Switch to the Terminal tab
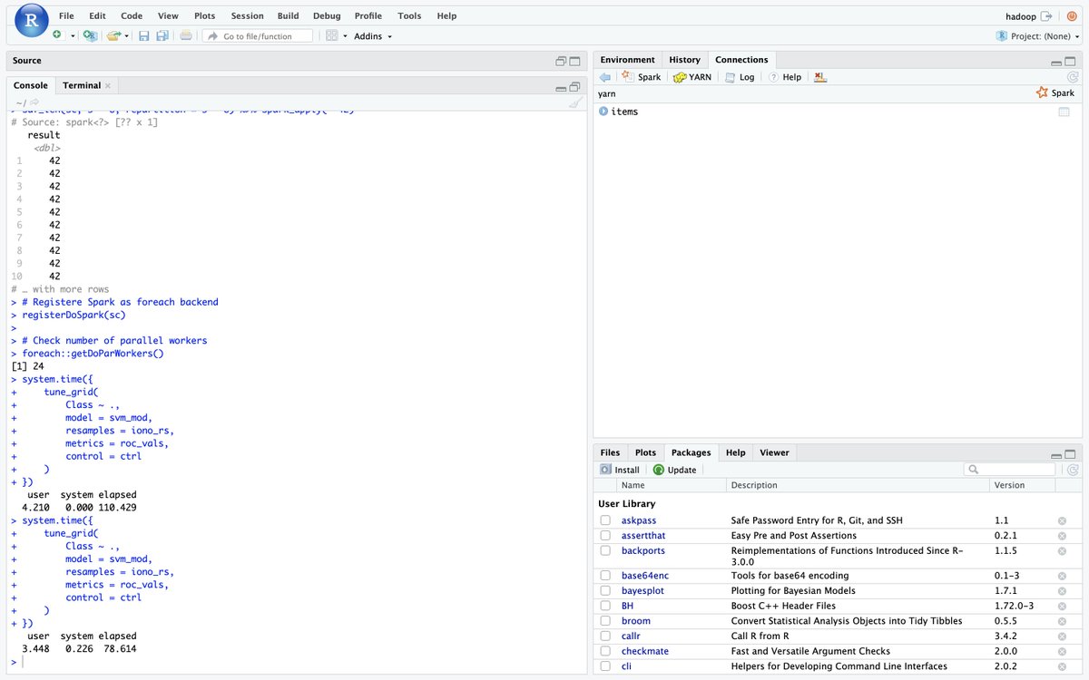 [82, 85]
